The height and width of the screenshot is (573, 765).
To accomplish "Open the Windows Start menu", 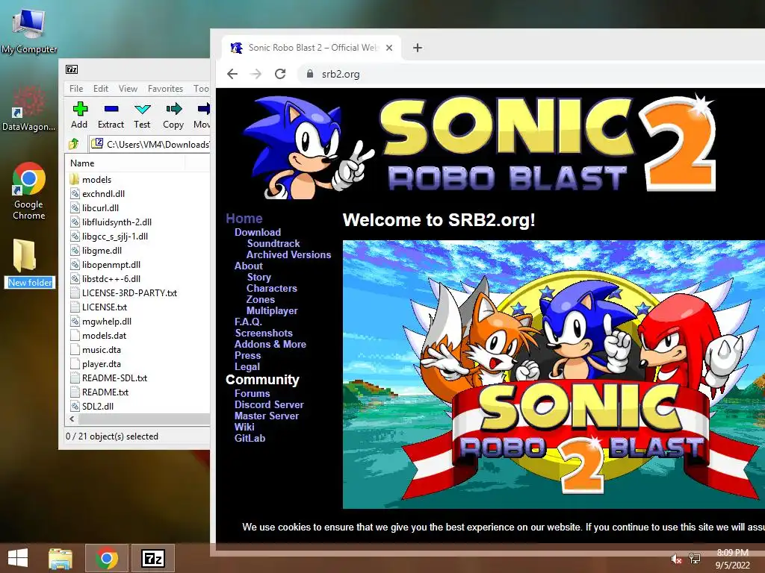I will [18, 558].
